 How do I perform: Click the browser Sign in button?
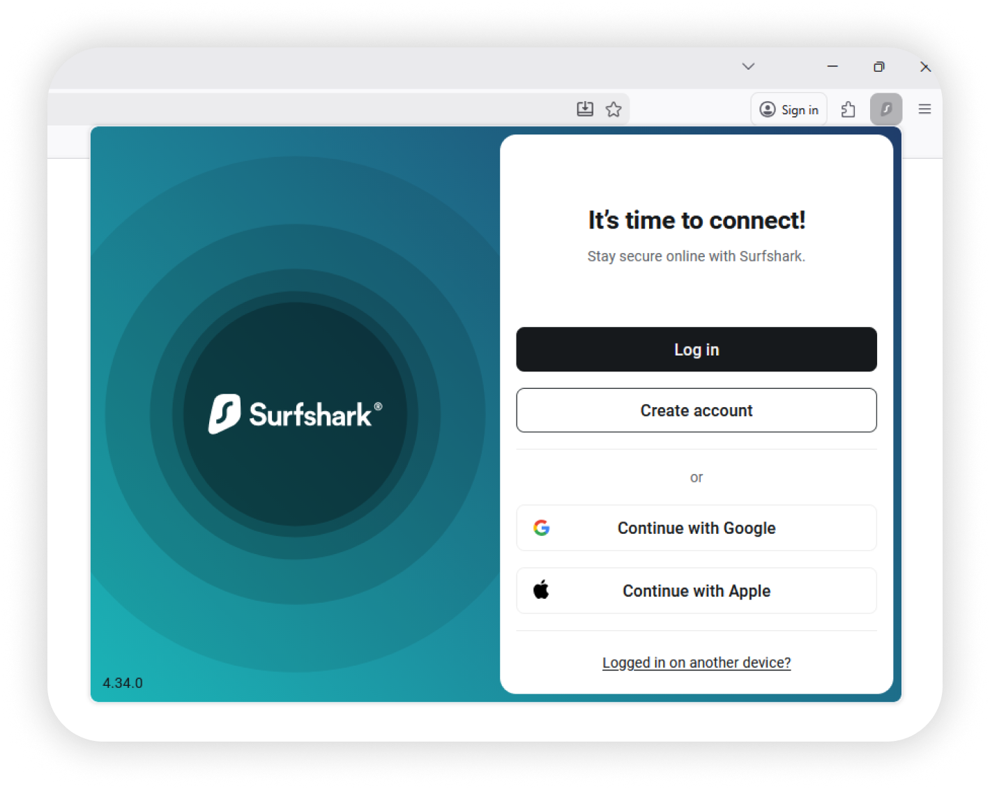tap(789, 109)
